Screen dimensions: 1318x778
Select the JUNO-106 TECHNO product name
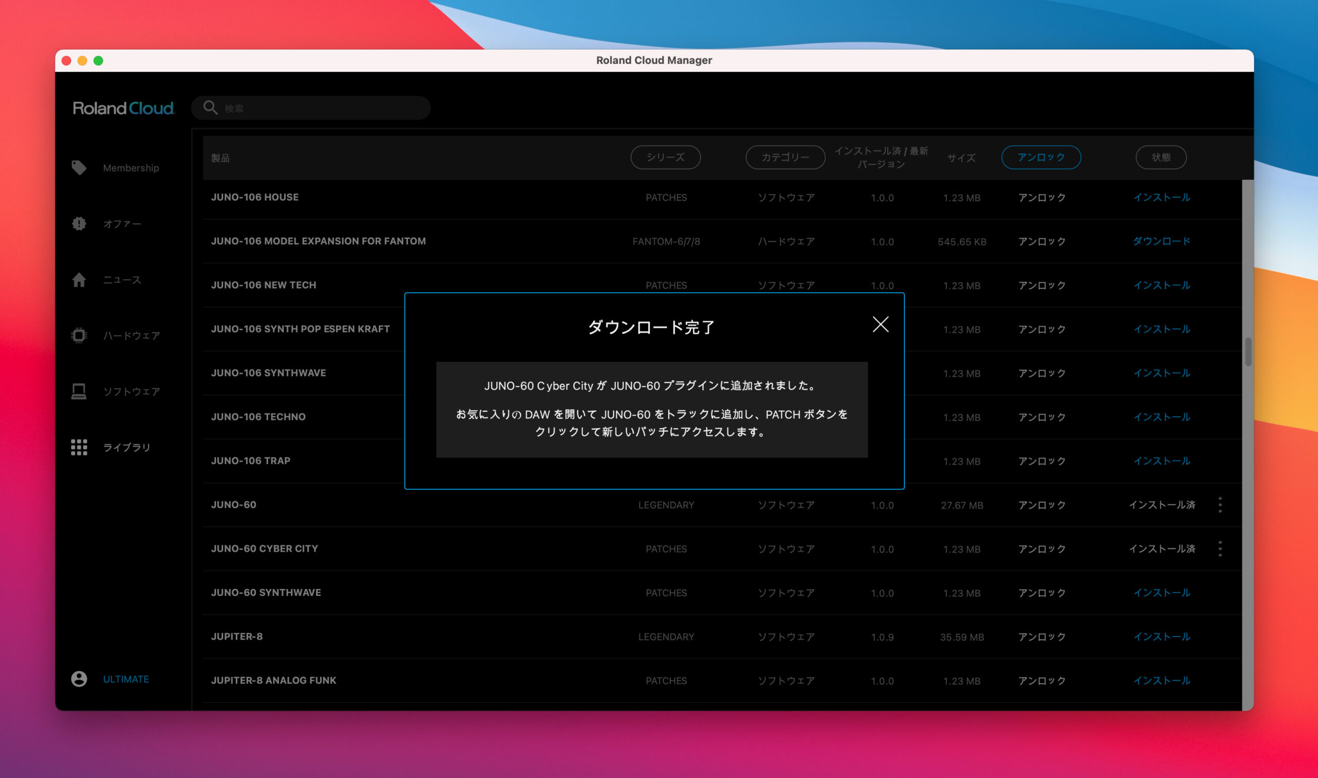tap(258, 417)
